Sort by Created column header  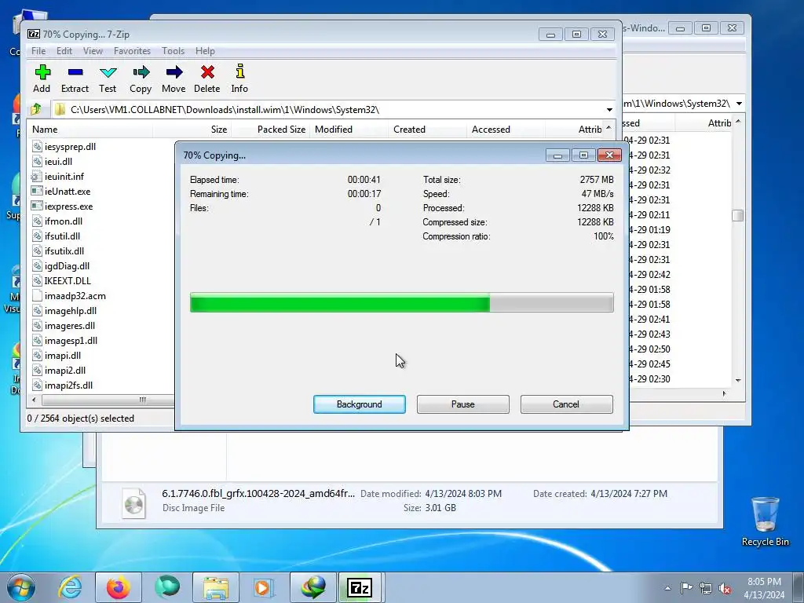(427, 130)
